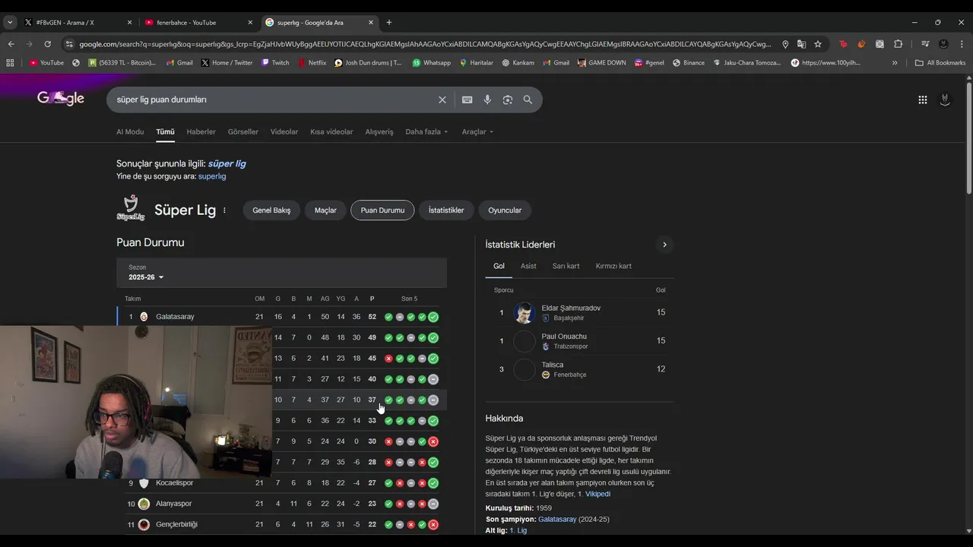Open the translate page icon in the address bar
Image resolution: width=973 pixels, height=547 pixels.
(801, 44)
